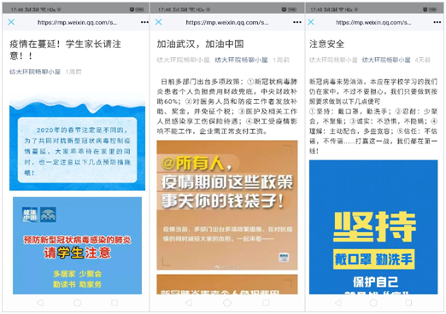Close the 注意安全 article using the X icon

pyautogui.click(x=311, y=22)
